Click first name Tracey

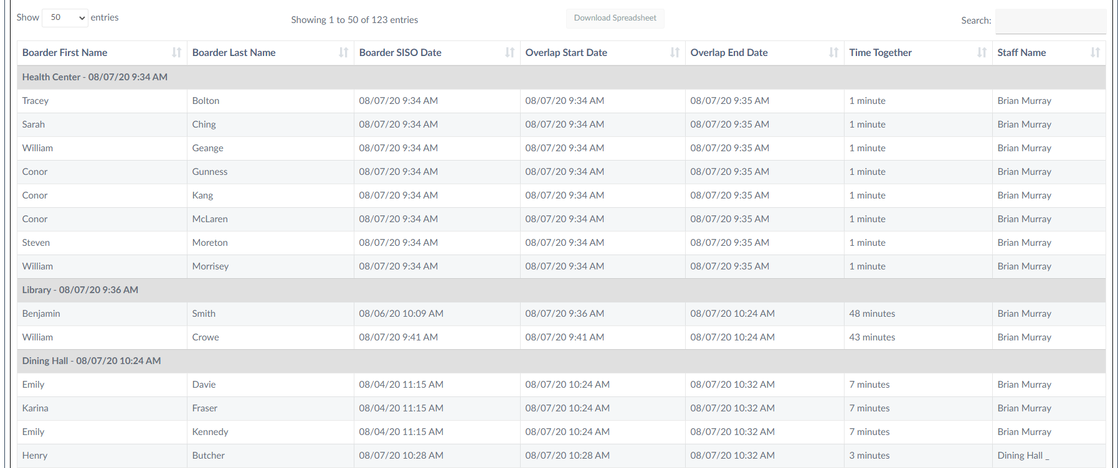[x=36, y=101]
